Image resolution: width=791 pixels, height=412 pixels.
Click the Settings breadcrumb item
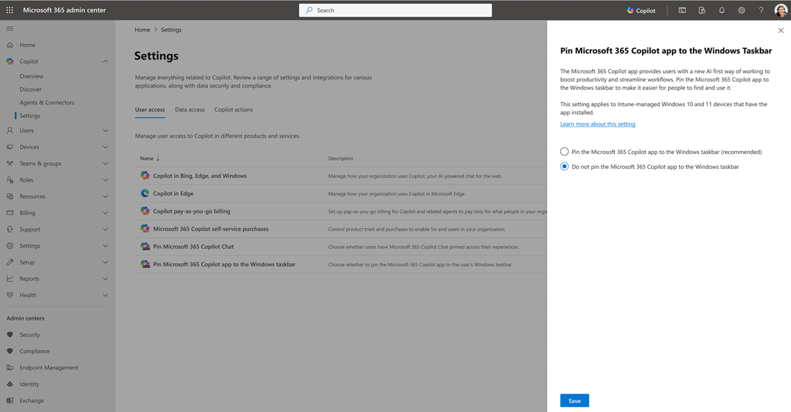[x=171, y=30]
